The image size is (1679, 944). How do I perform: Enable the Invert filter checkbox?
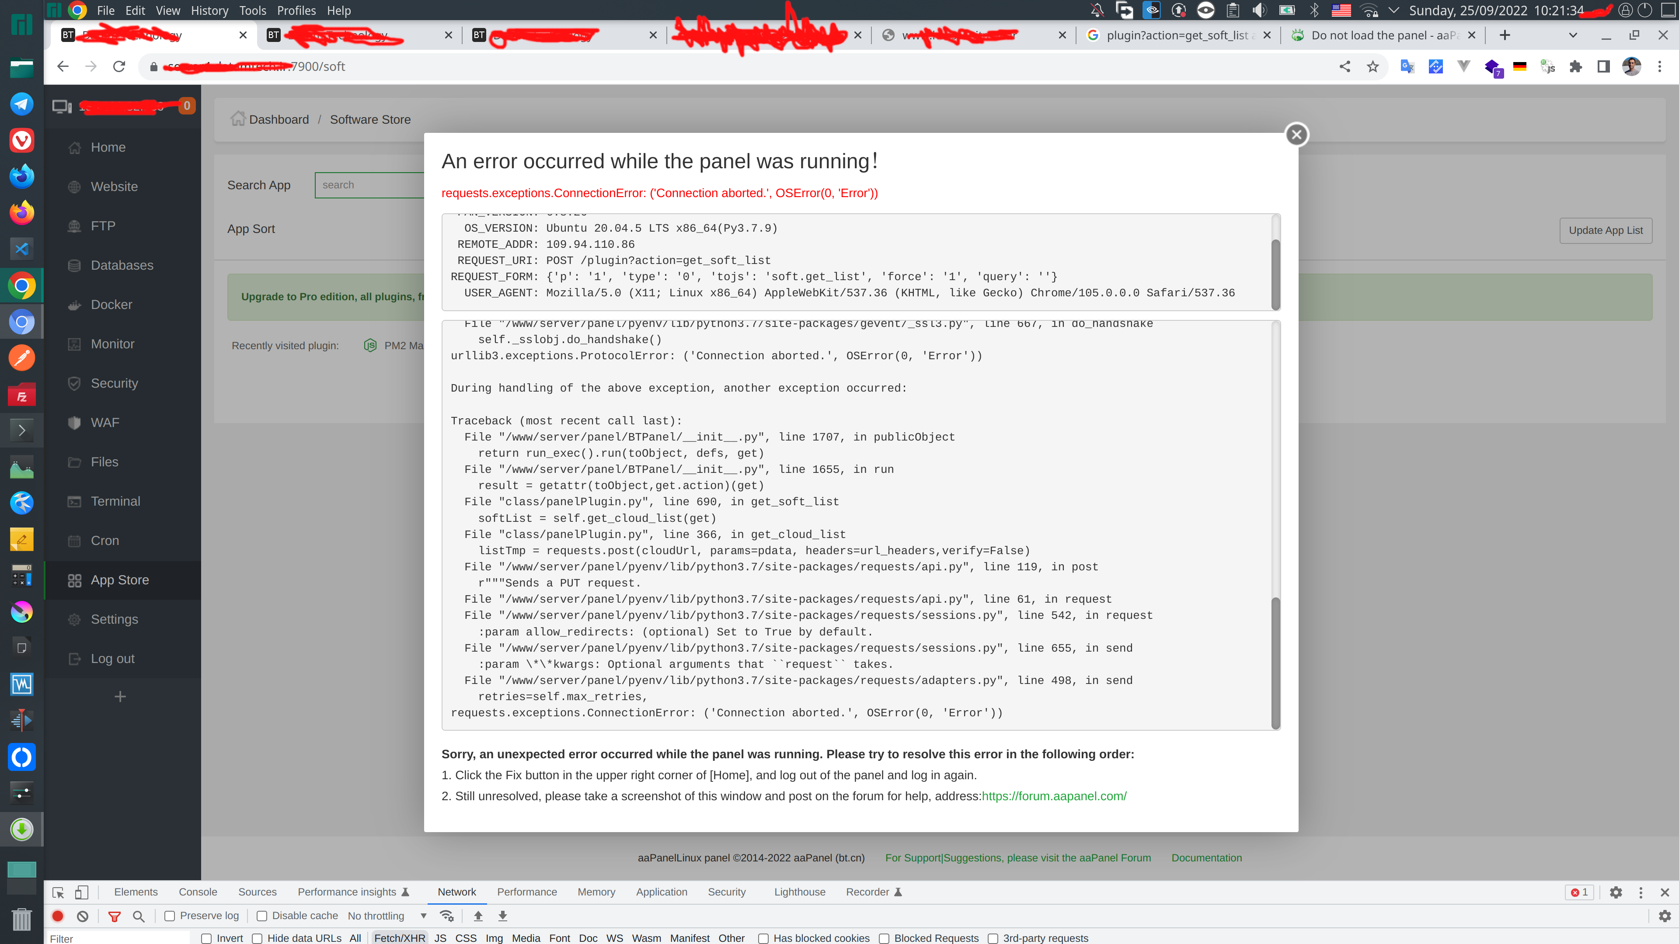pos(206,938)
